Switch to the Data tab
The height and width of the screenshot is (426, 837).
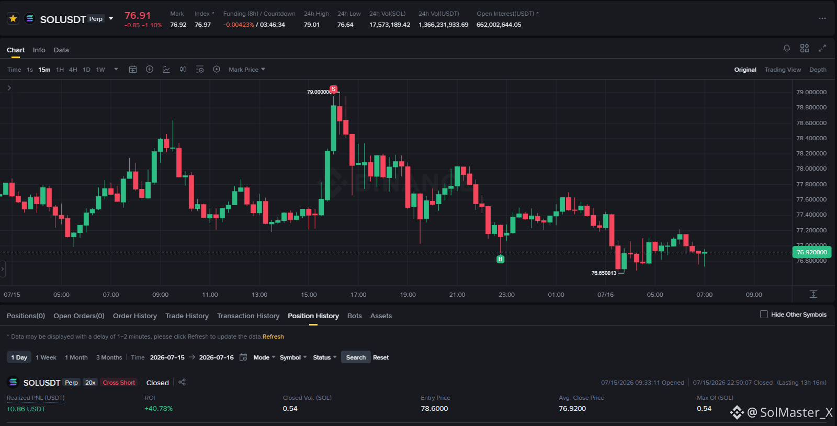point(61,50)
